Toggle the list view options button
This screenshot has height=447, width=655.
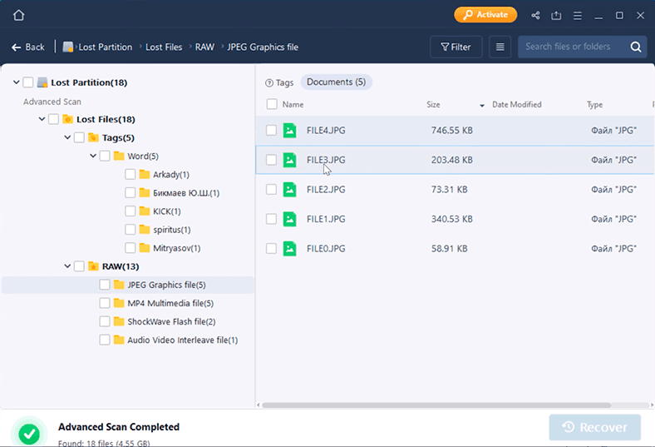point(500,47)
